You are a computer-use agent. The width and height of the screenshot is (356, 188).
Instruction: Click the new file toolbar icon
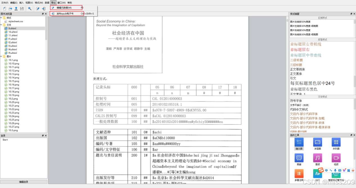pos(4,9)
